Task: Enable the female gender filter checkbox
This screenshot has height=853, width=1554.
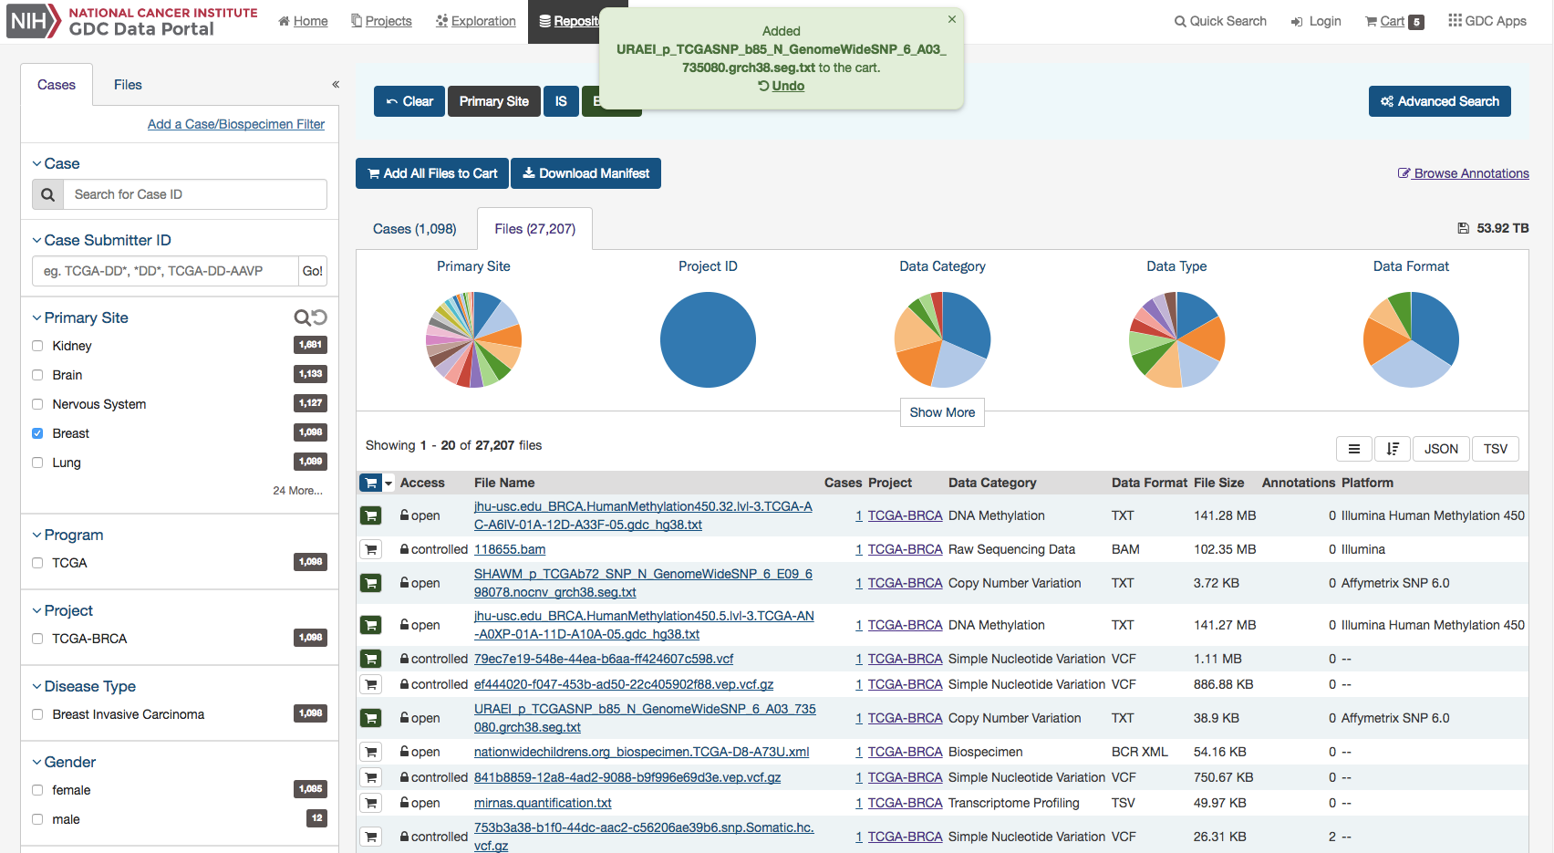Action: point(37,790)
